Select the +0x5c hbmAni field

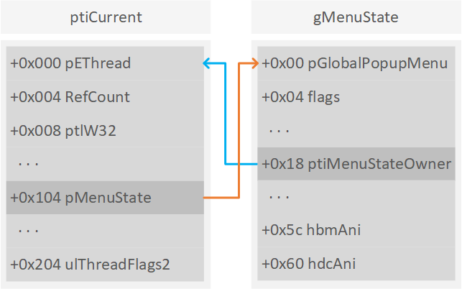coord(311,230)
